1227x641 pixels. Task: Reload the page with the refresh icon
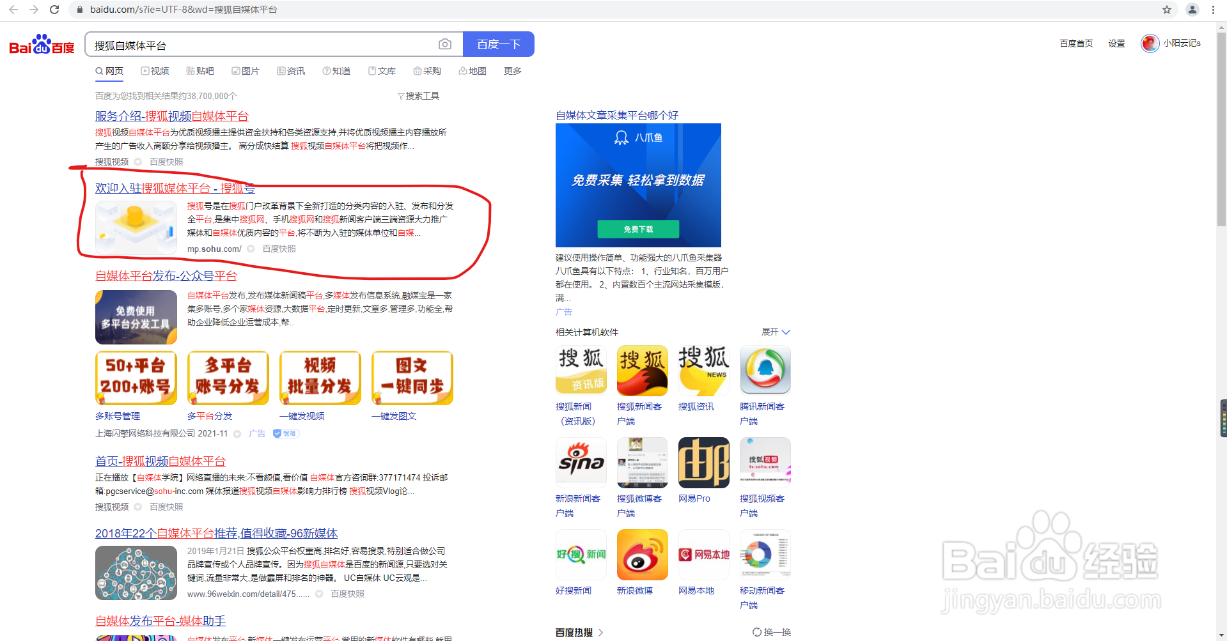54,10
